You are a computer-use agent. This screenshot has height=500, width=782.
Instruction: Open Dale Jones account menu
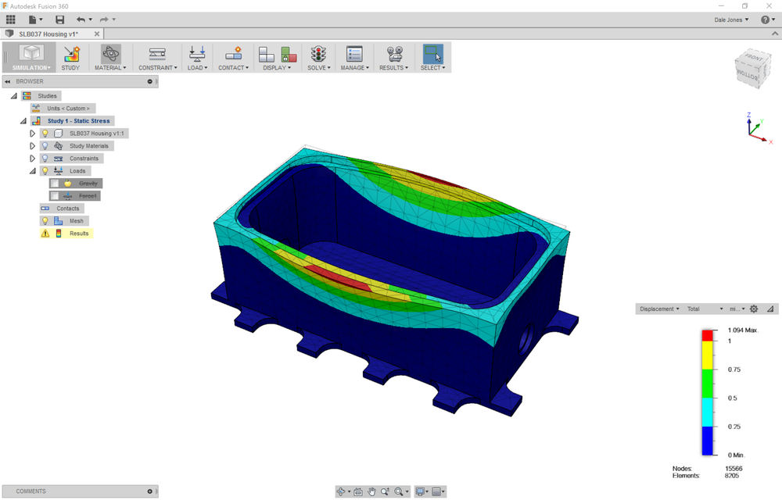click(x=731, y=20)
